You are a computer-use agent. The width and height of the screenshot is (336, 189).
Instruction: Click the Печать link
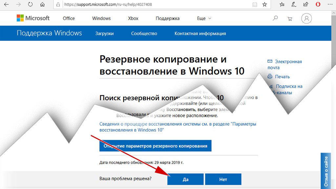coord(283,76)
